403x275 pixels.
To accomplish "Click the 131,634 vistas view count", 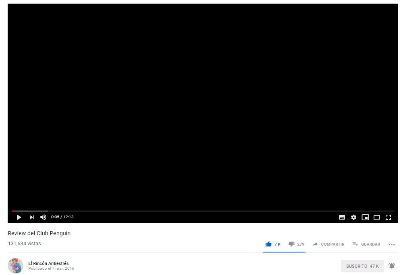I will 25,243.
